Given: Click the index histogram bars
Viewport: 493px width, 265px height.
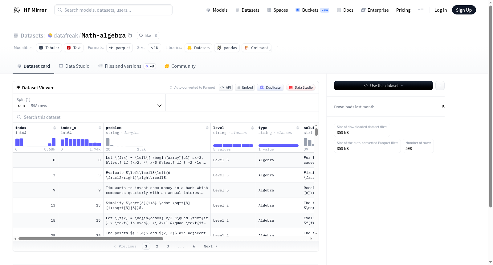Looking at the screenshot, I should (x=35, y=142).
